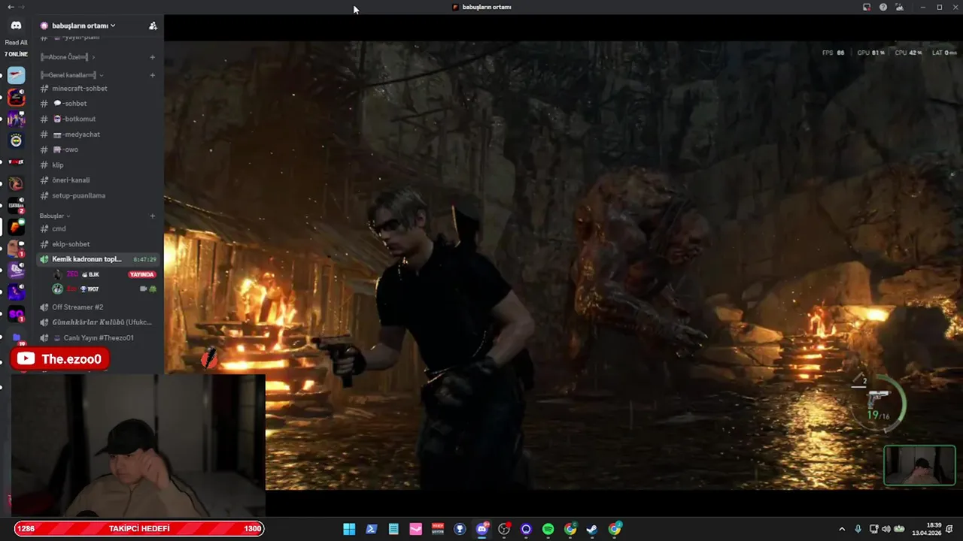This screenshot has width=963, height=541.
Task: Click the microphone tray icon
Action: 858,529
